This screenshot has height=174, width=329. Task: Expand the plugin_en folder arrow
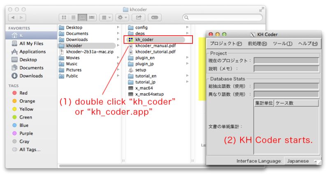coord(188,57)
